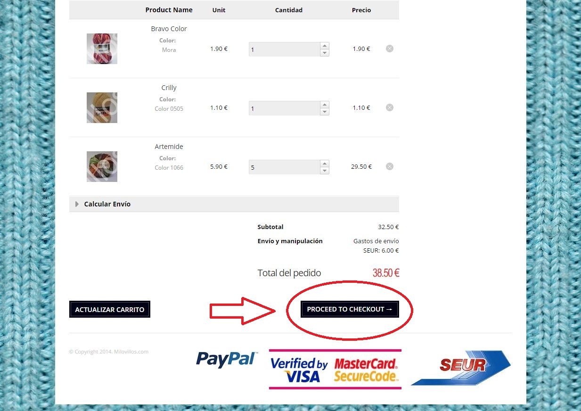Click the Actualizar Carrito button
Viewport: 581px width, 411px height.
click(x=110, y=310)
